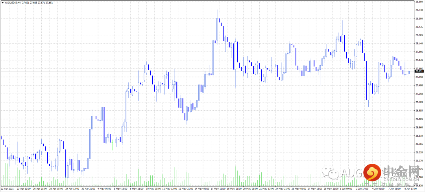Click the high price value 27.665
This screenshot has width=425, height=192.
[x=33, y=2]
